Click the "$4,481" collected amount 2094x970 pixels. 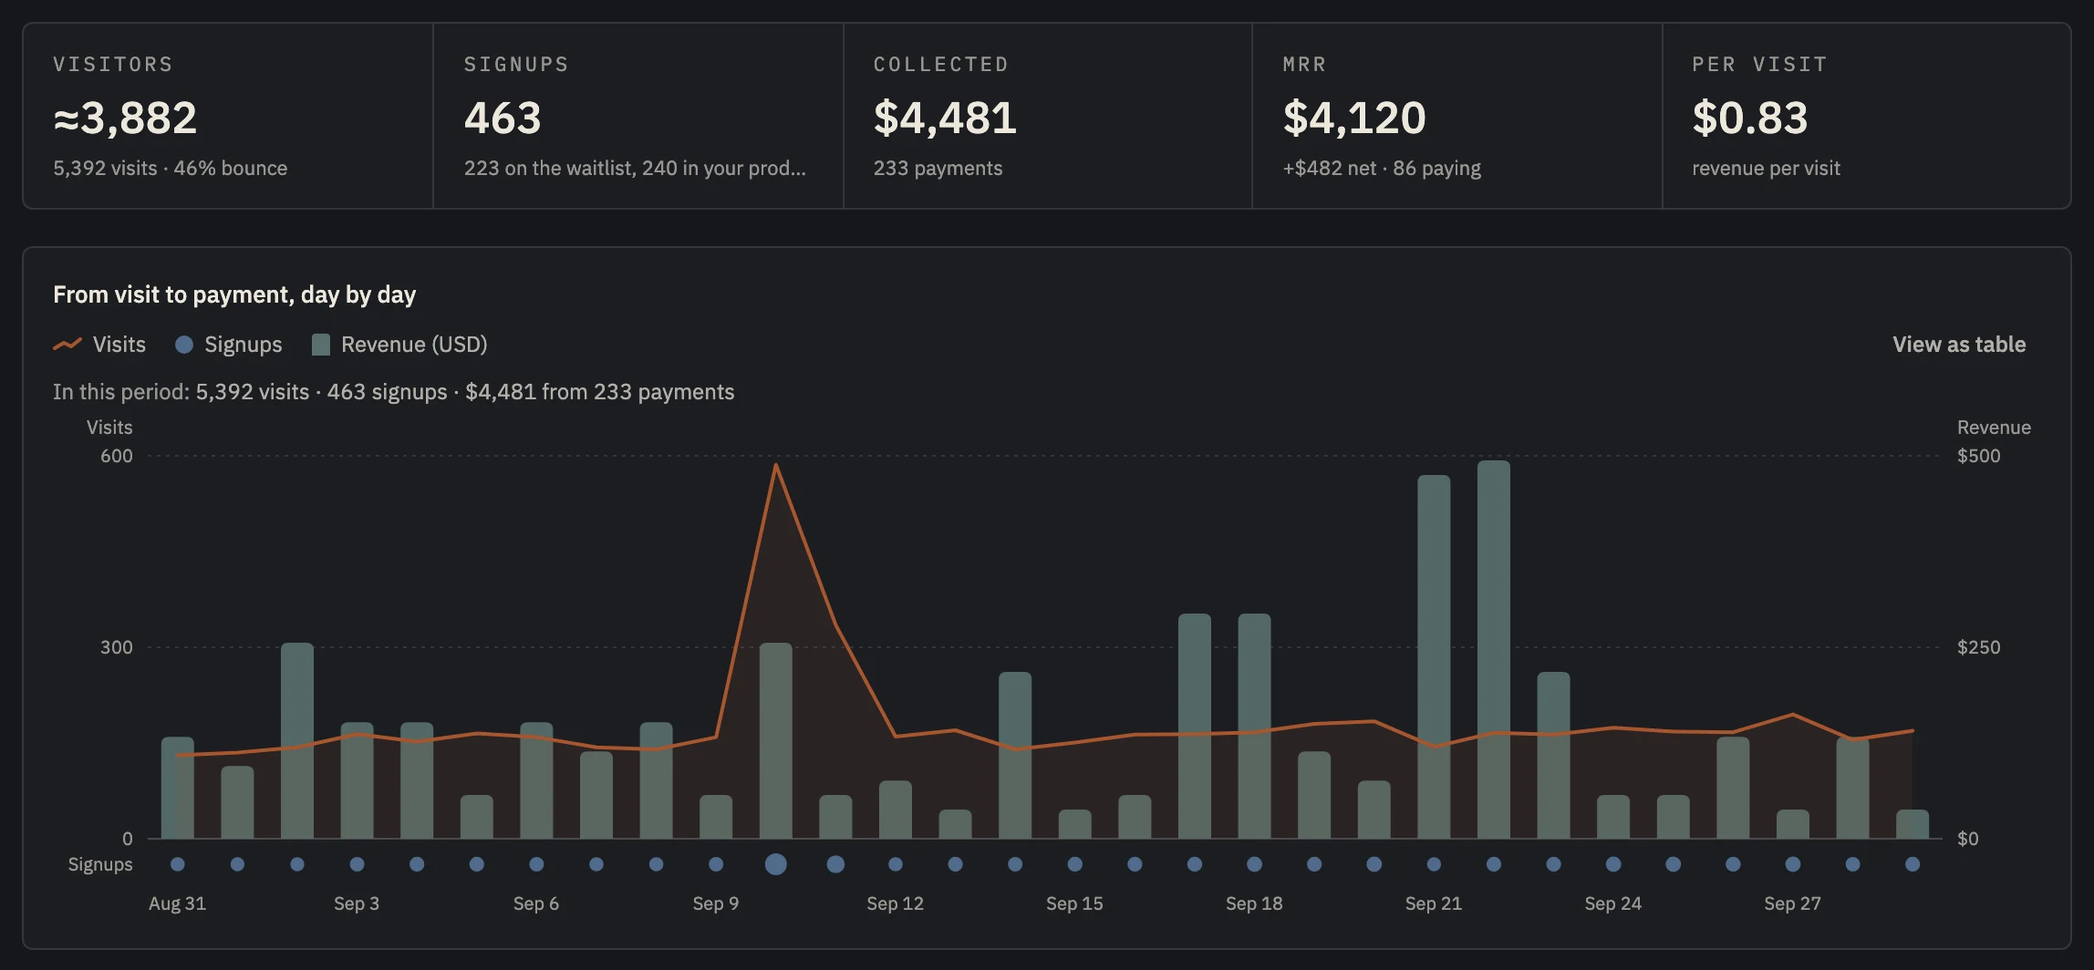pyautogui.click(x=945, y=118)
